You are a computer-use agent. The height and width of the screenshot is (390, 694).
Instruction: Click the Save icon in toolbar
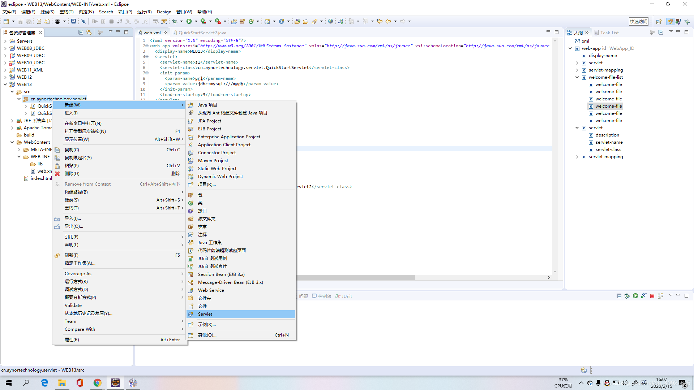pyautogui.click(x=20, y=22)
